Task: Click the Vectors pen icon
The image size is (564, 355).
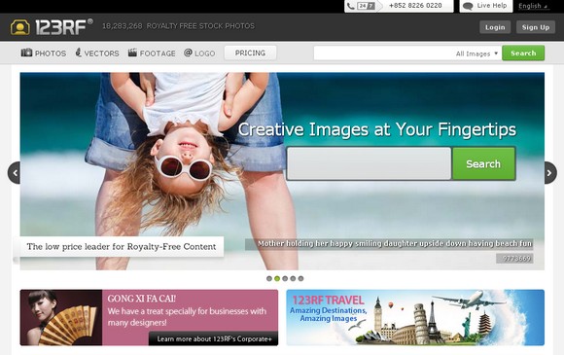Action: pyautogui.click(x=79, y=53)
